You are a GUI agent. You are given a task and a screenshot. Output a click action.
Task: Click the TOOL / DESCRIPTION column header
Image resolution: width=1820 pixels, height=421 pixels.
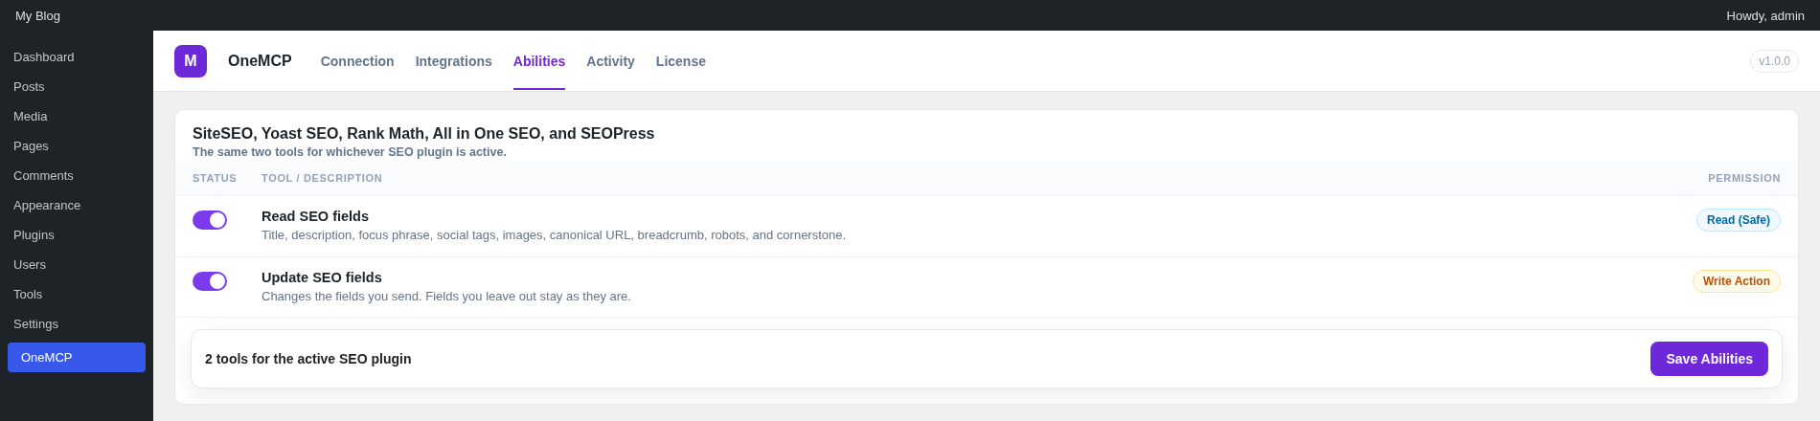coord(322,178)
